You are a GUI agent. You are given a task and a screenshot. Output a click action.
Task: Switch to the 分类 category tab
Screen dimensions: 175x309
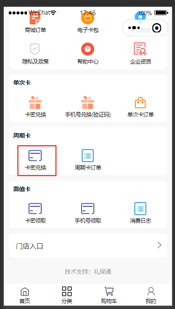[x=67, y=295]
